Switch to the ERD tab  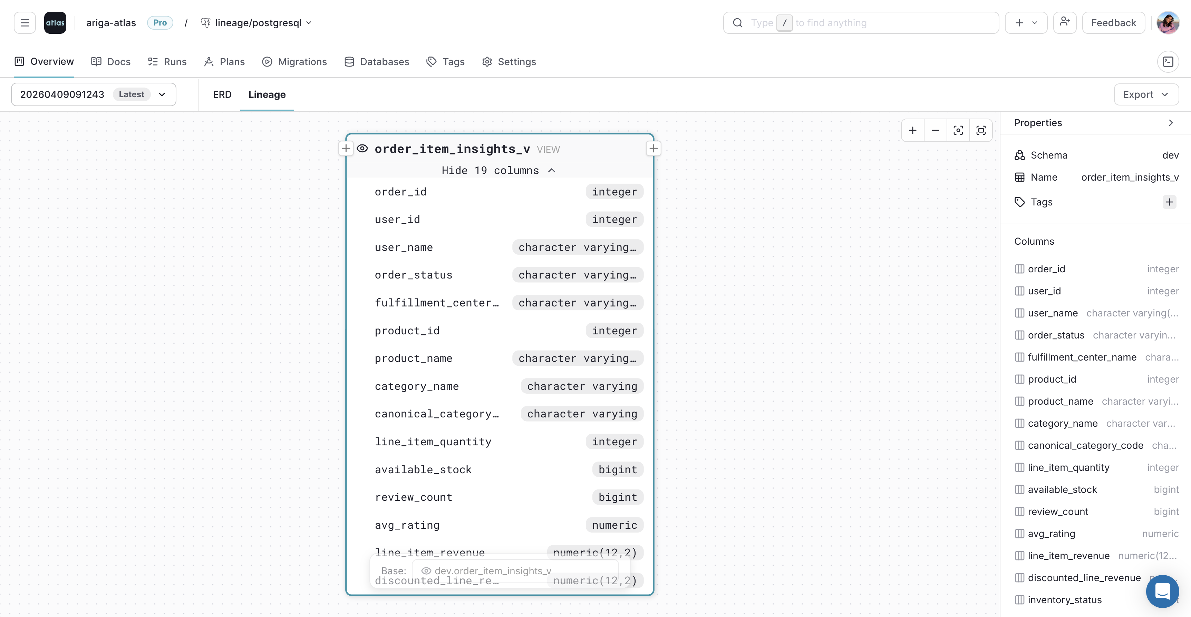point(222,94)
